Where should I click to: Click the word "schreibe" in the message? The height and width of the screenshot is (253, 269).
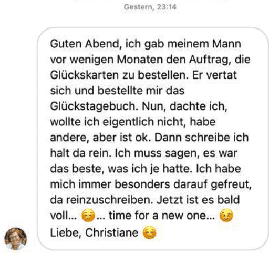(207, 138)
